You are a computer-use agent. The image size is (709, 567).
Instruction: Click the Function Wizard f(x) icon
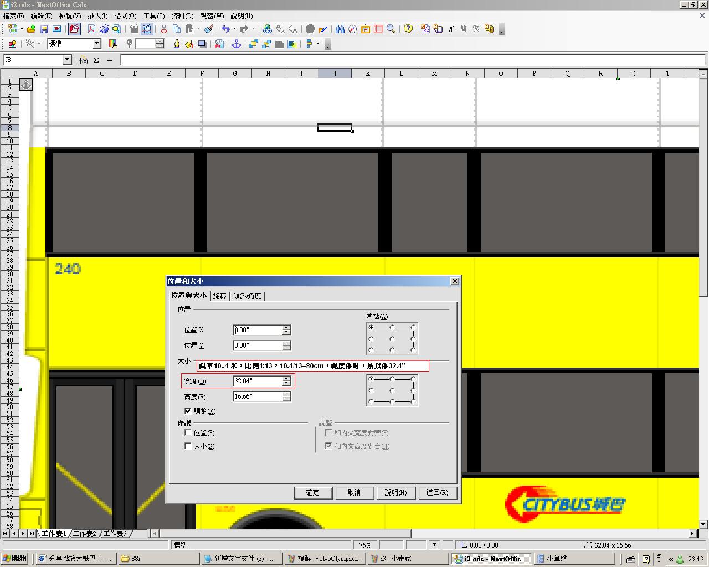click(83, 60)
